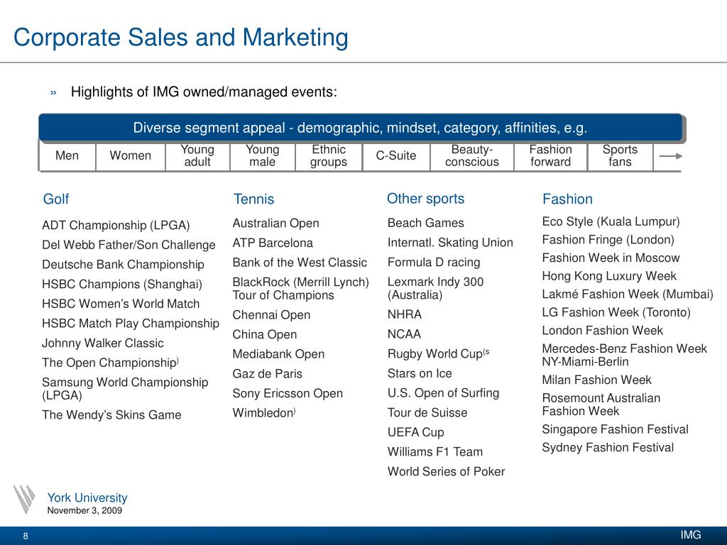The image size is (727, 545).
Task: Click the IMG logo beside York University
Action: [24, 499]
